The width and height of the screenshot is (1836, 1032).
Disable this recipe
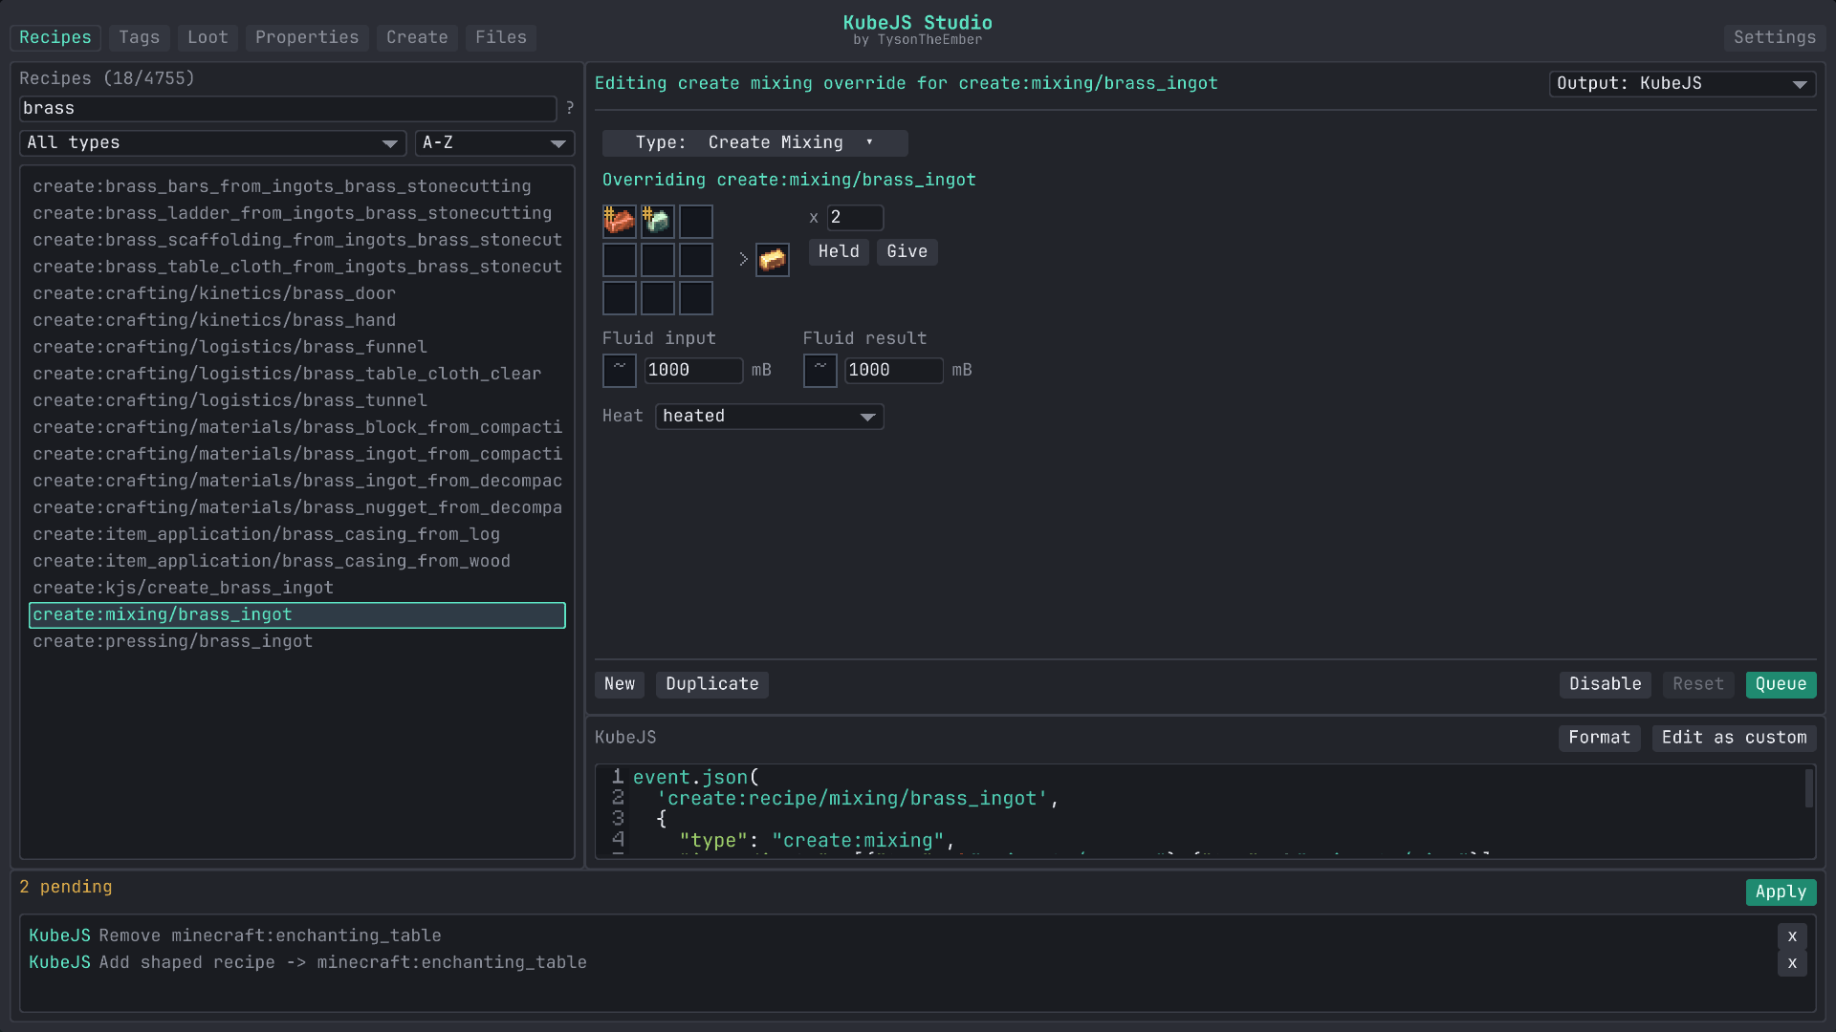pyautogui.click(x=1606, y=685)
